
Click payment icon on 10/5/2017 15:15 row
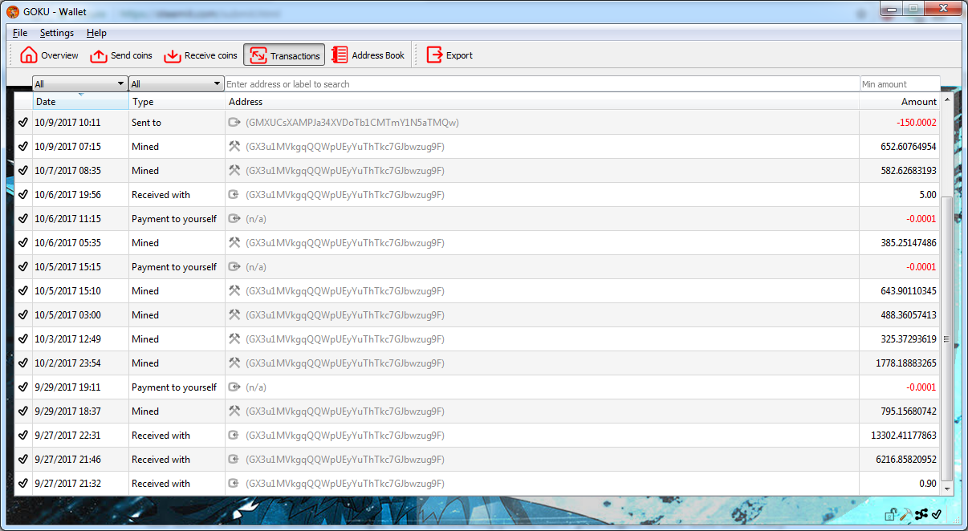tap(234, 267)
